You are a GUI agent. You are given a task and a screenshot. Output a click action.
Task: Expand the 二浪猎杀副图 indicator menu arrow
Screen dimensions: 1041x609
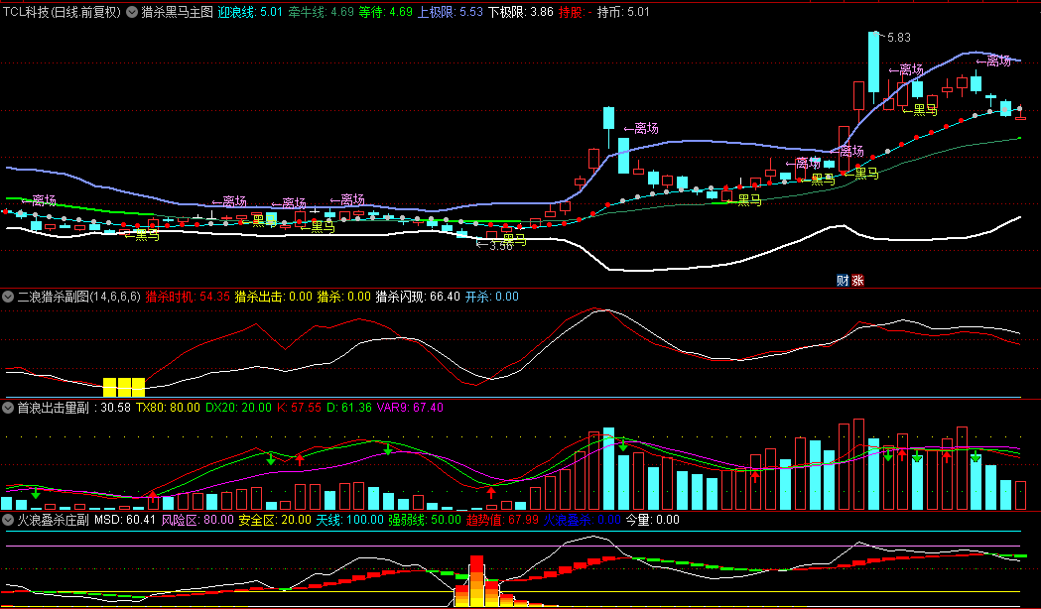(9, 297)
